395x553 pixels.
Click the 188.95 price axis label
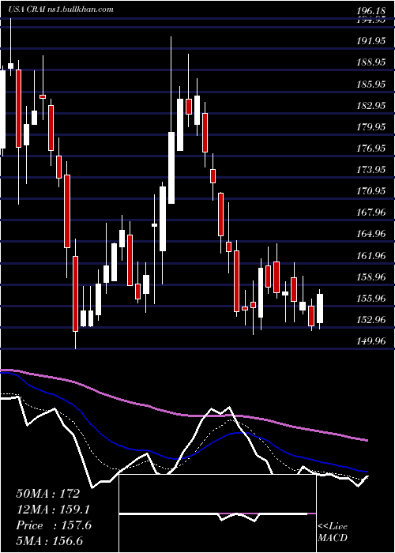[x=371, y=62]
